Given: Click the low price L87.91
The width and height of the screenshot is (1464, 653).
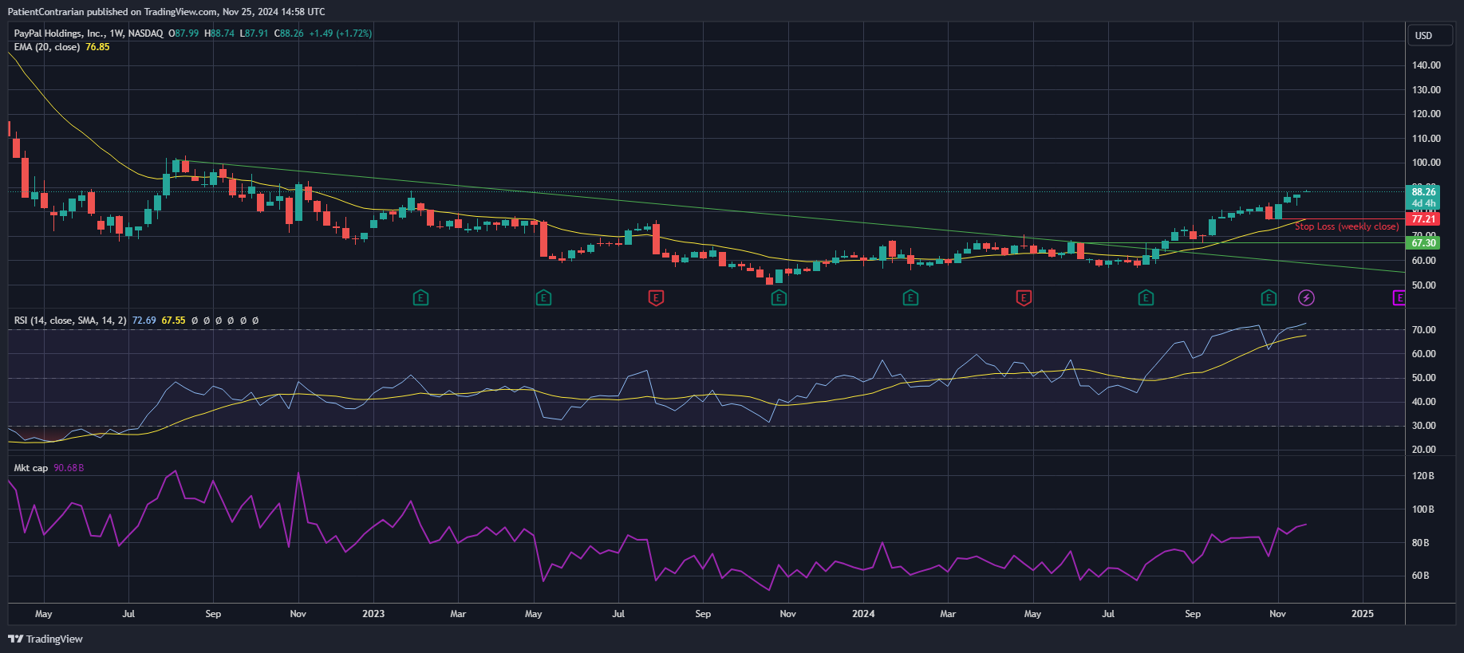Looking at the screenshot, I should point(255,33).
